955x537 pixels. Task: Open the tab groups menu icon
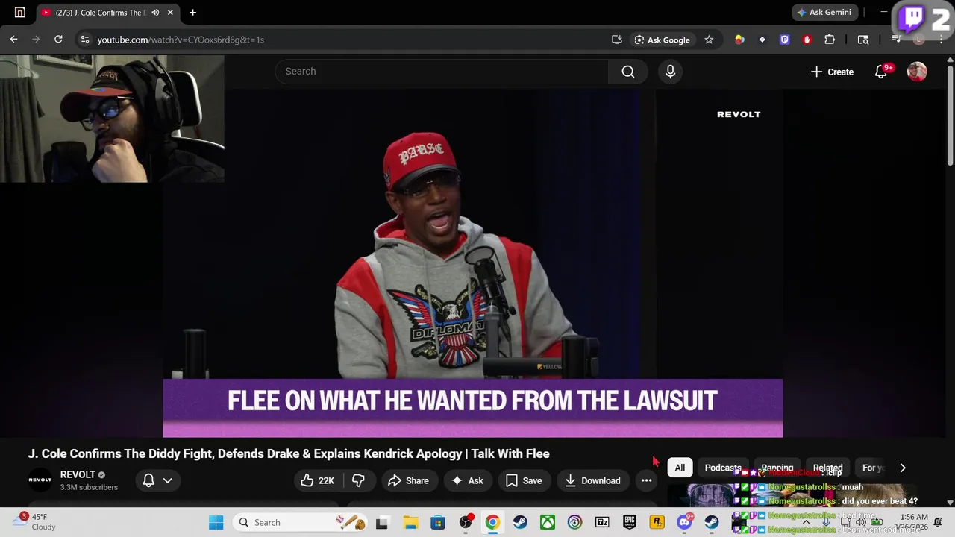click(19, 13)
